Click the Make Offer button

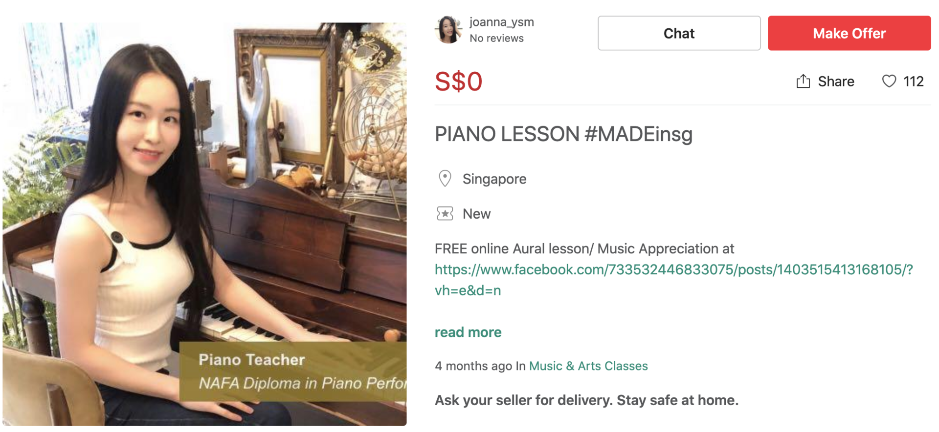849,33
